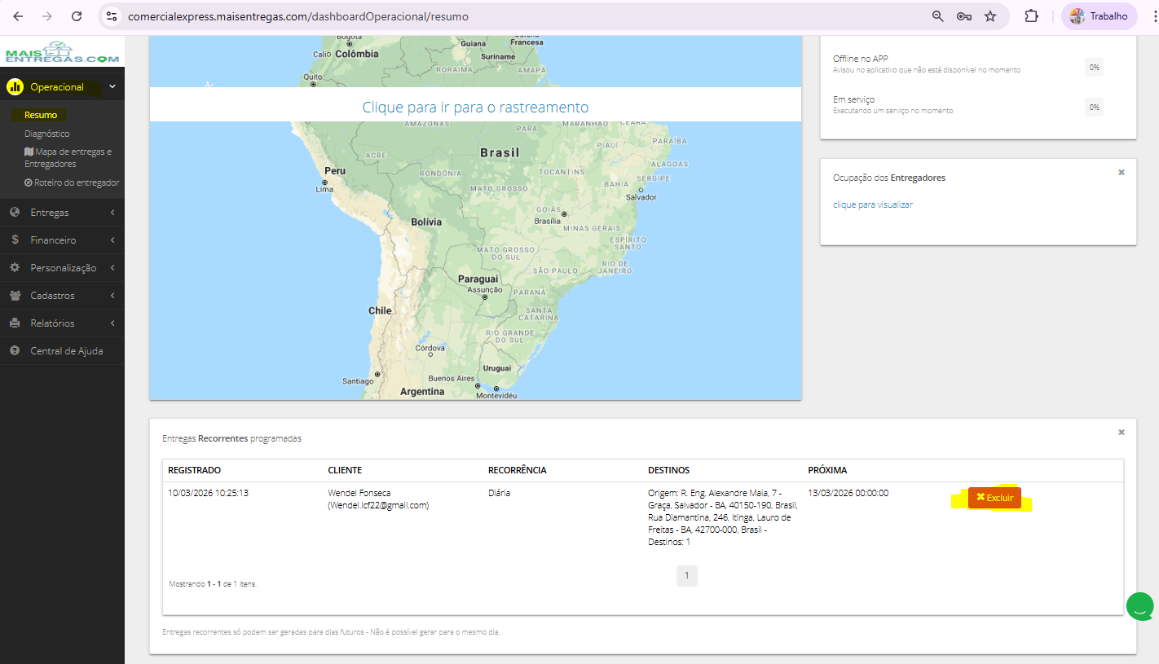Click the Entregas globe icon
1159x664 pixels.
point(15,213)
